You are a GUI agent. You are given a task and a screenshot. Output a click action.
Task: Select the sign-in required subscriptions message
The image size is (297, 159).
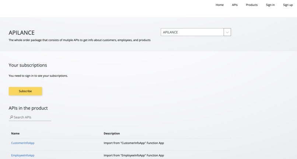coord(38,76)
